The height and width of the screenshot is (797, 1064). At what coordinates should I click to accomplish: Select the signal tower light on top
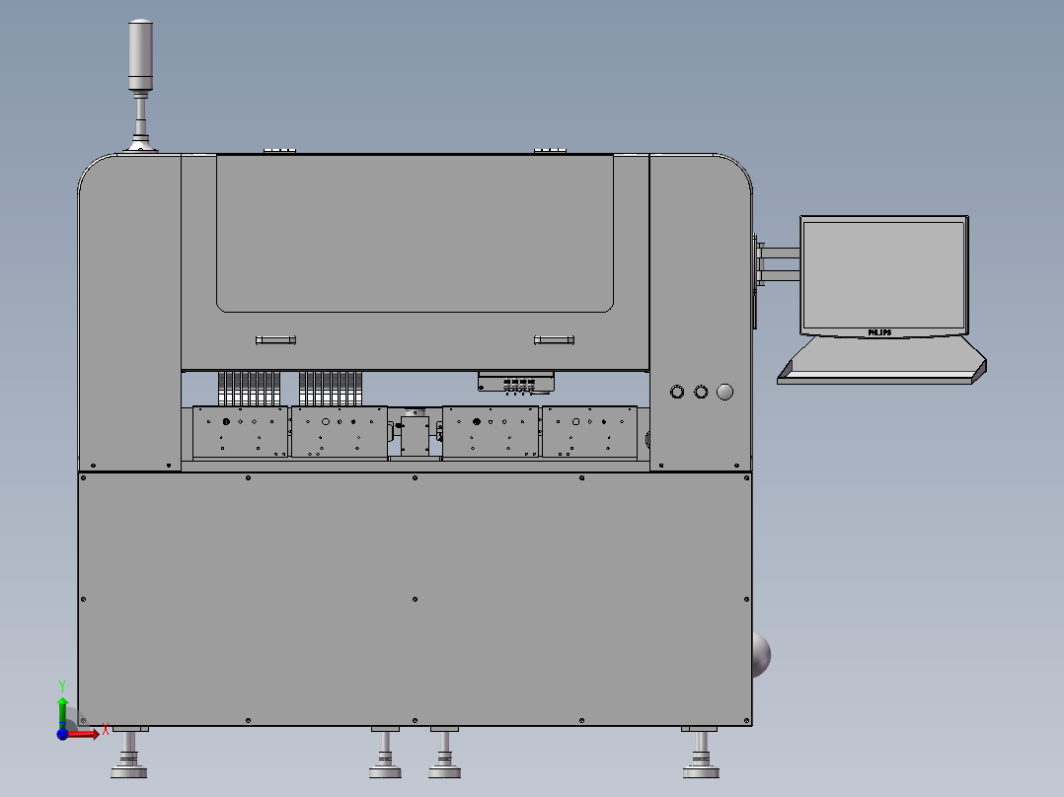pos(140,55)
